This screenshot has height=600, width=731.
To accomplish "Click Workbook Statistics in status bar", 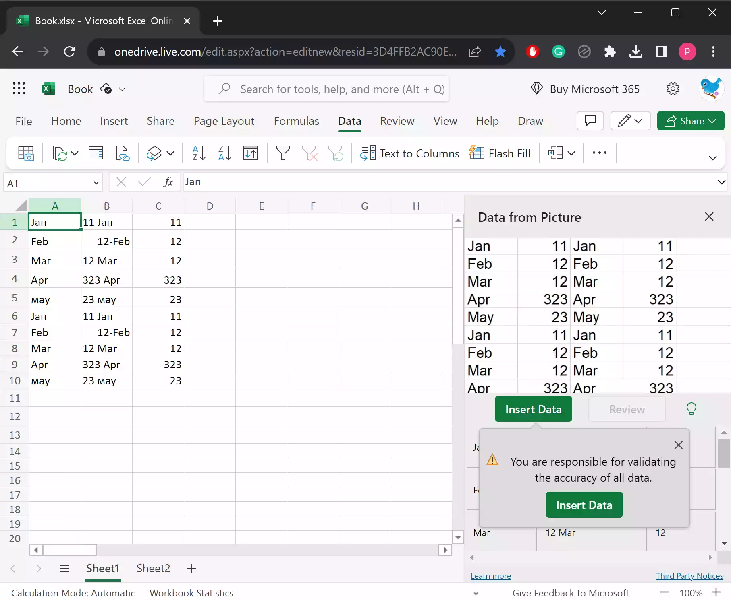I will pyautogui.click(x=191, y=593).
